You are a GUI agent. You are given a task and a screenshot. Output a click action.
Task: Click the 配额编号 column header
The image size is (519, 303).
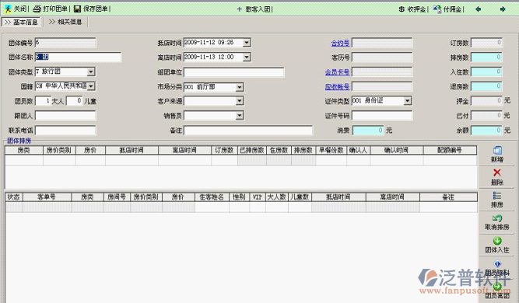coord(450,150)
